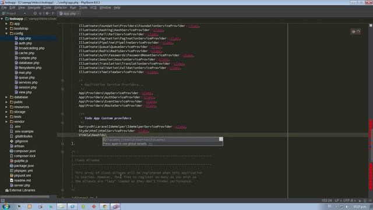Viewport: 373px width, 210px height.
Task: Click the read-only lock icon in status bar
Action: pos(360,201)
